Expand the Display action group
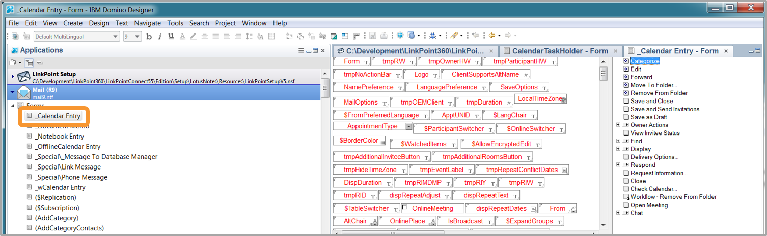The height and width of the screenshot is (236, 767). (x=618, y=149)
